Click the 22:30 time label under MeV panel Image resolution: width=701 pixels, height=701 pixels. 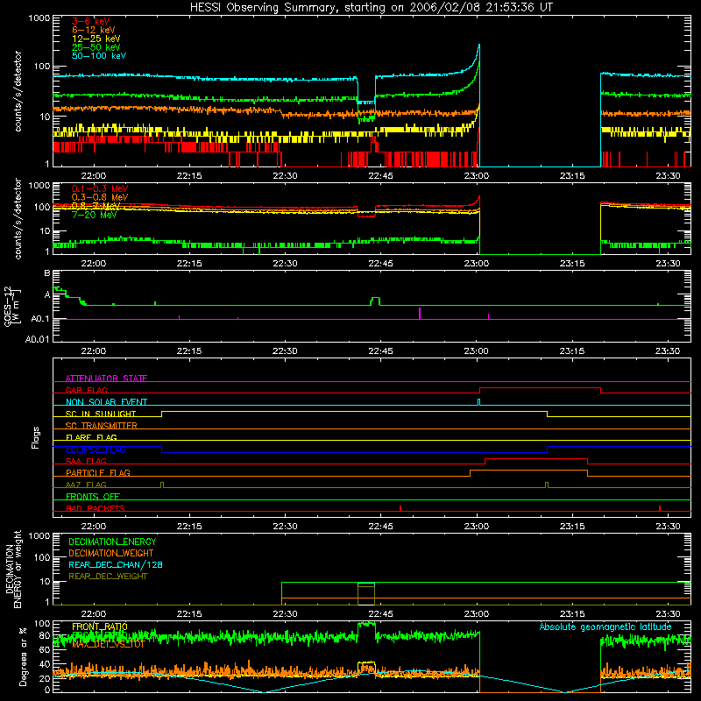pos(286,264)
